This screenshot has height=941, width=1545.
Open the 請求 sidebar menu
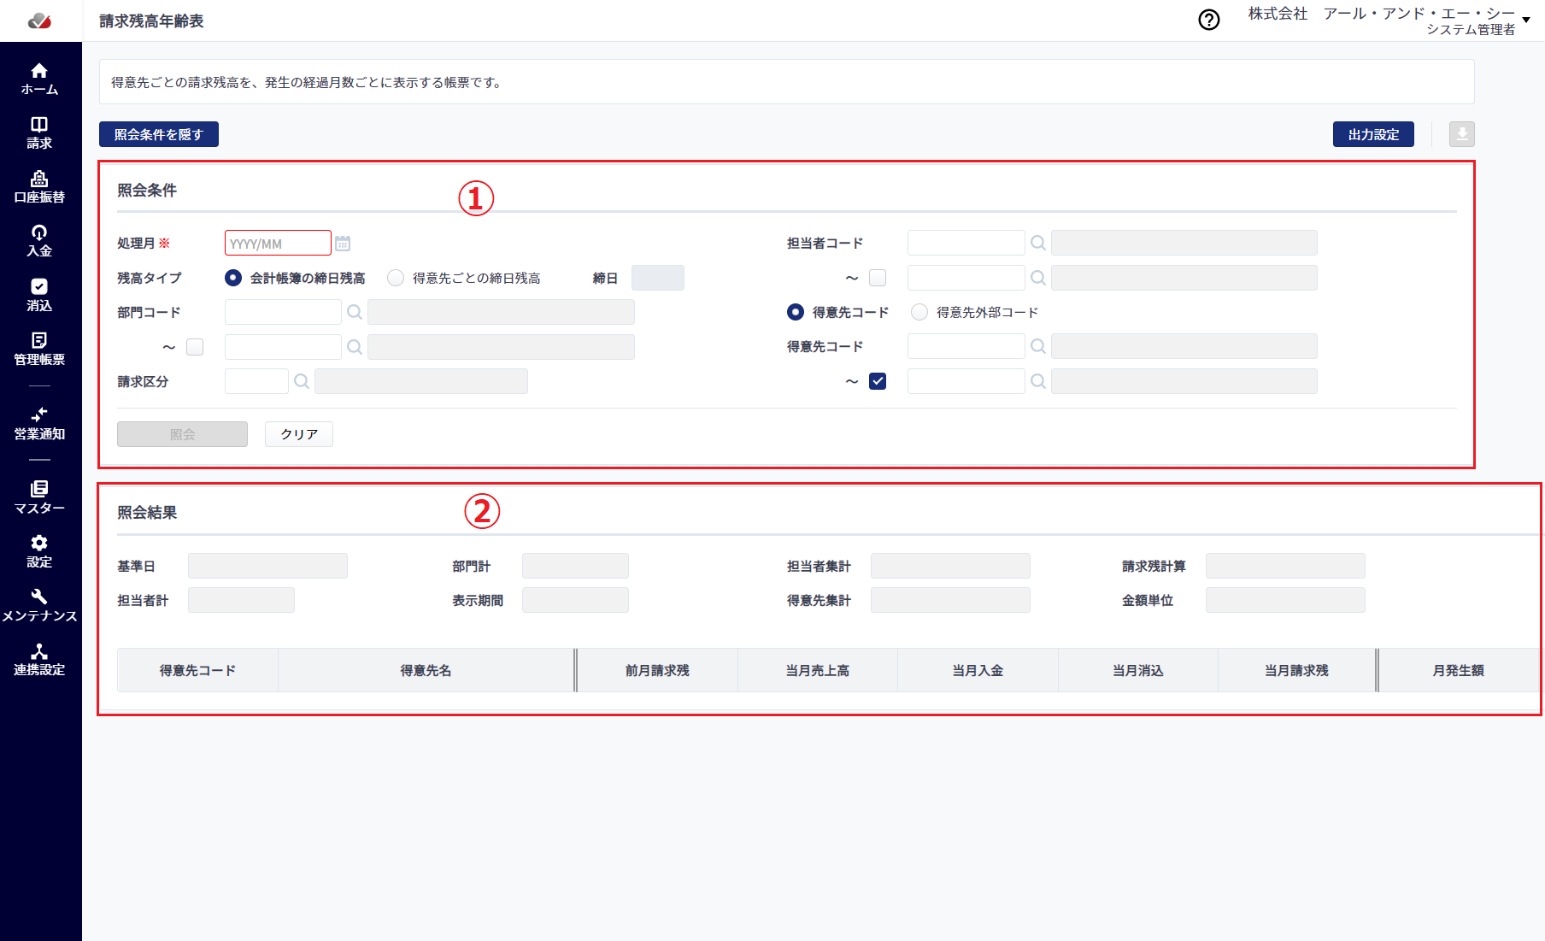(39, 133)
